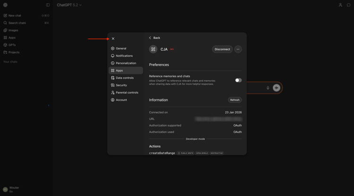Open the Parental controls settings tab
Viewport: 354px width, 196px height.
(x=126, y=93)
